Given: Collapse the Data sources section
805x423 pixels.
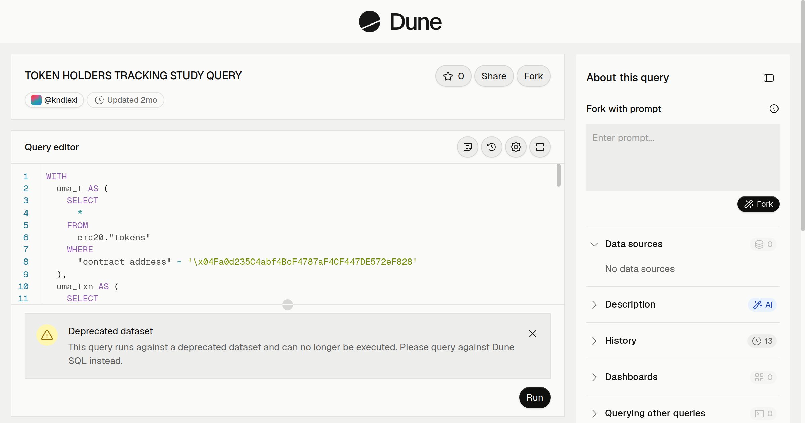Looking at the screenshot, I should coord(594,244).
